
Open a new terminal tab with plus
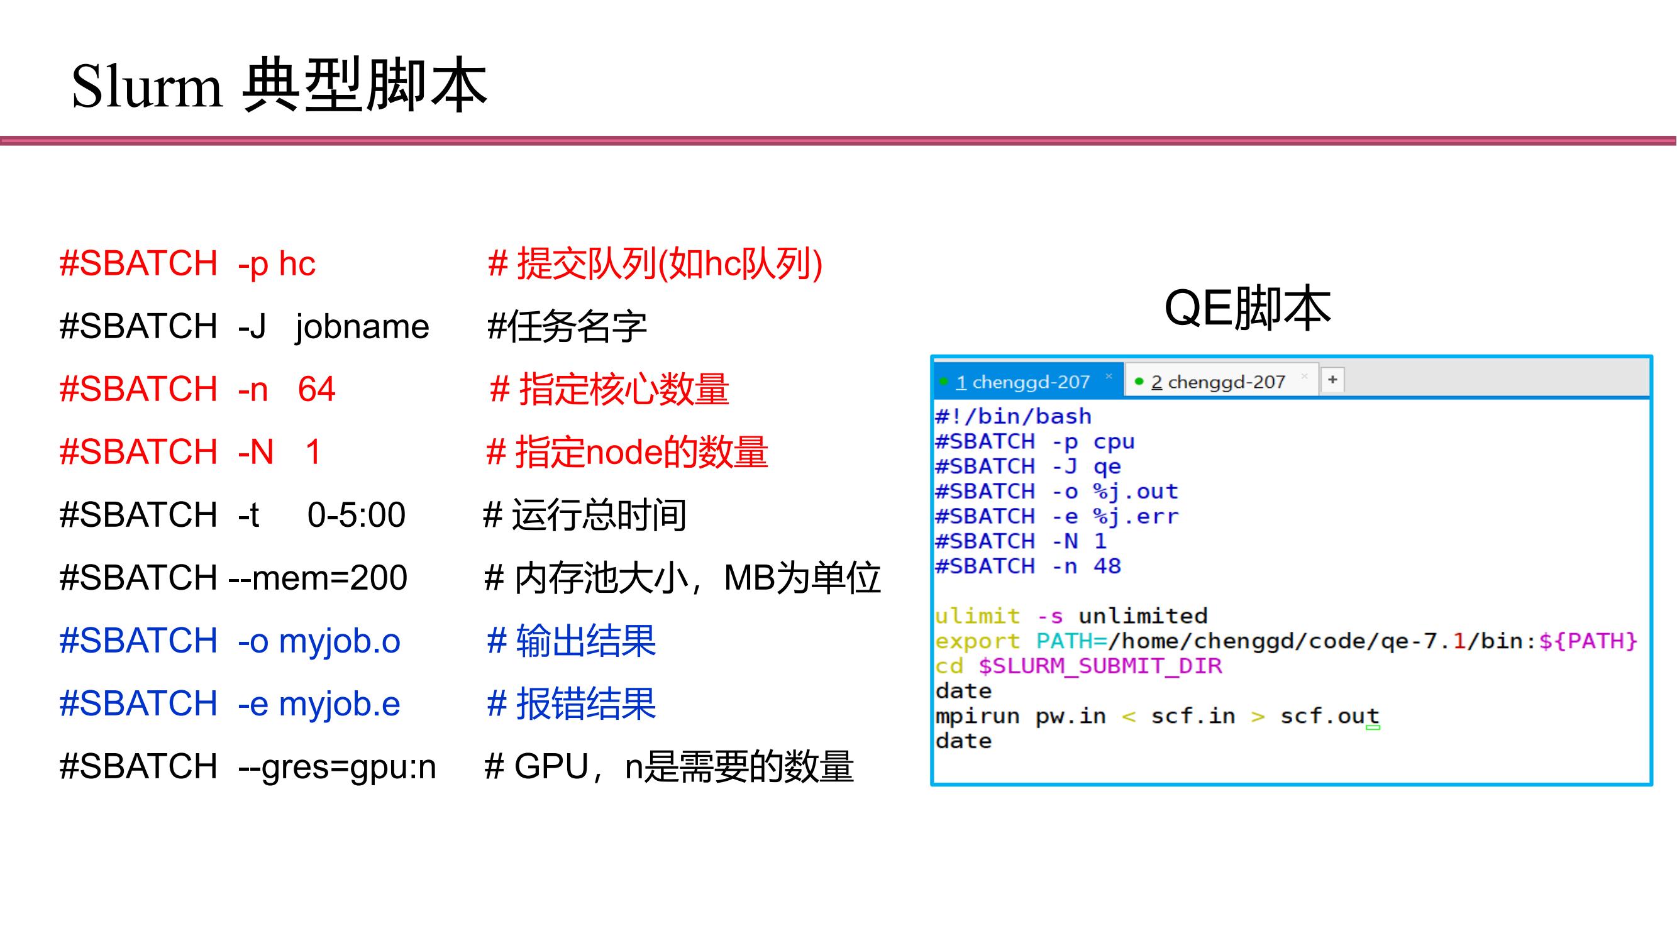(x=1332, y=380)
